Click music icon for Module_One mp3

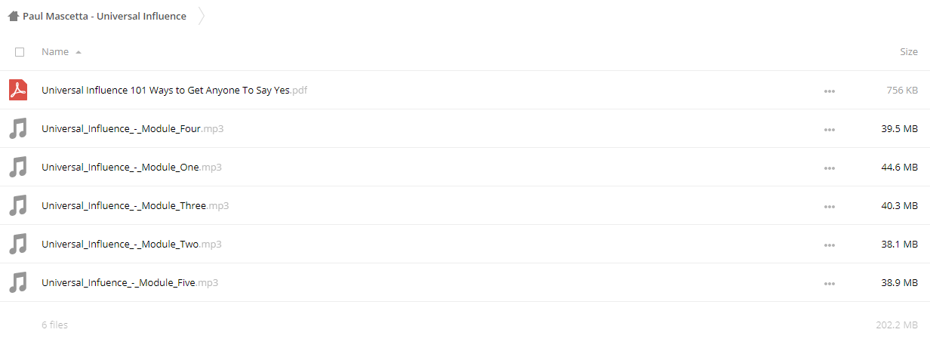tap(18, 167)
